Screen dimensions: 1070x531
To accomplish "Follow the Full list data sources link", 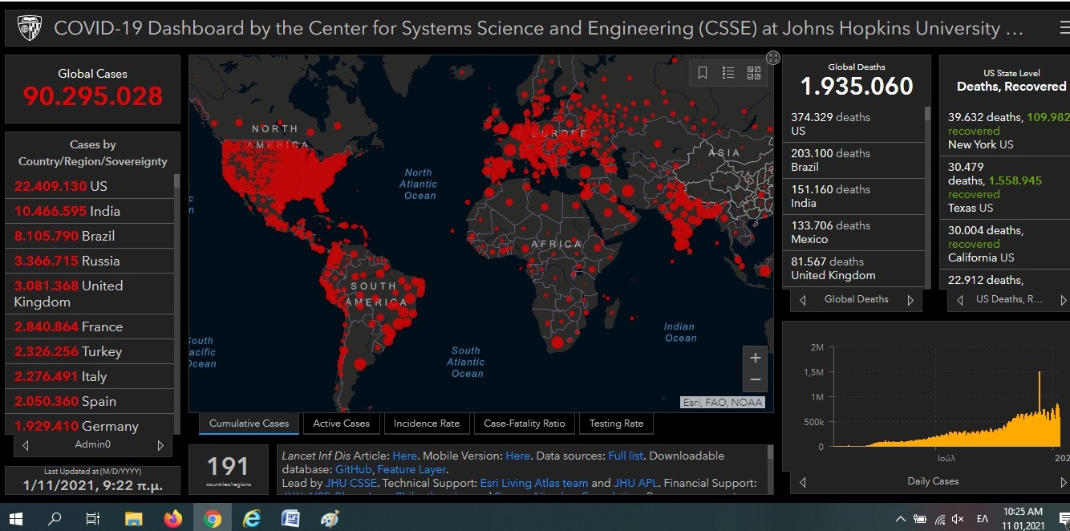I will click(626, 456).
